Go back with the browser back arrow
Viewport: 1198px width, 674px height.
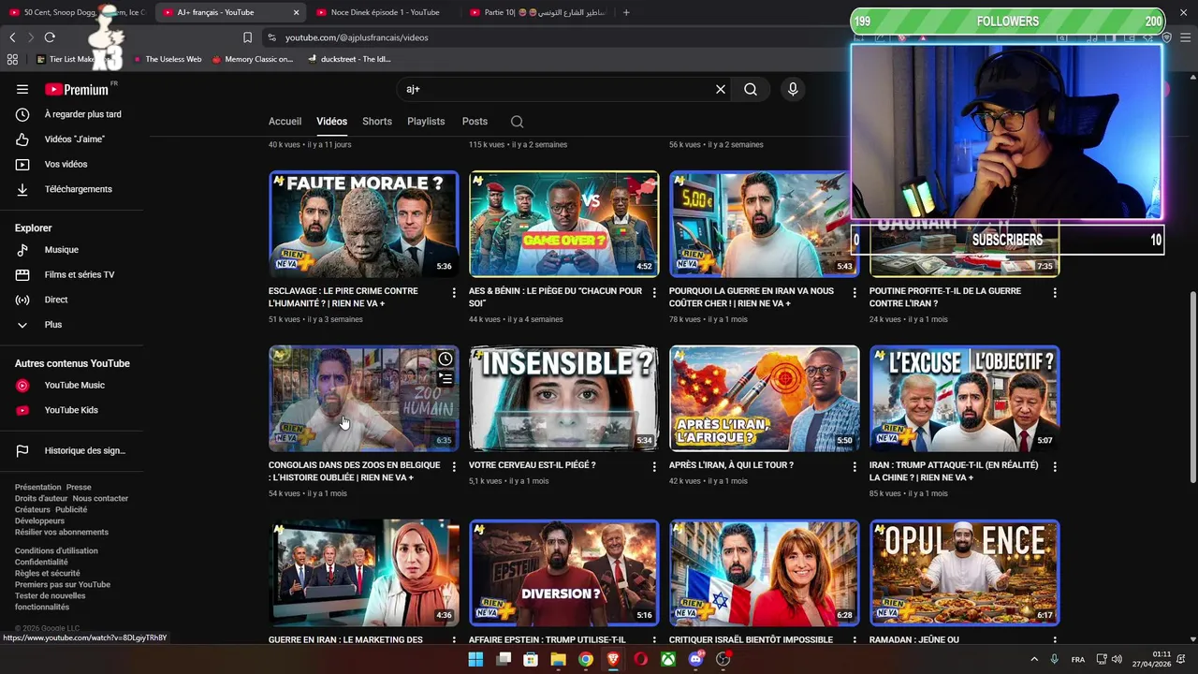click(12, 37)
